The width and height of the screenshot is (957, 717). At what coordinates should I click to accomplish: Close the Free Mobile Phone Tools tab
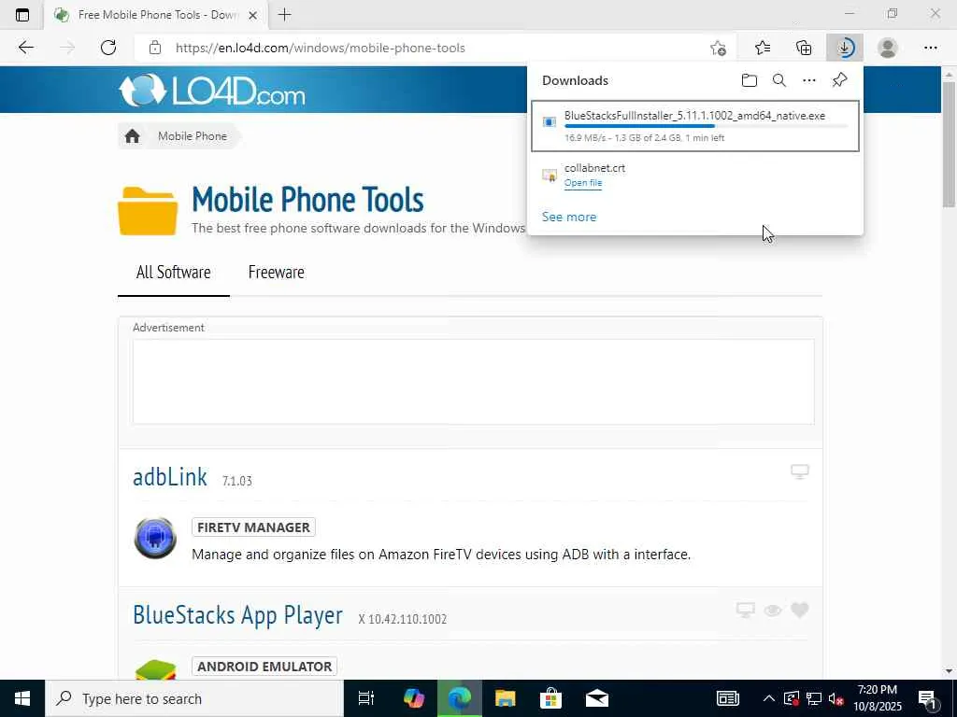[253, 15]
